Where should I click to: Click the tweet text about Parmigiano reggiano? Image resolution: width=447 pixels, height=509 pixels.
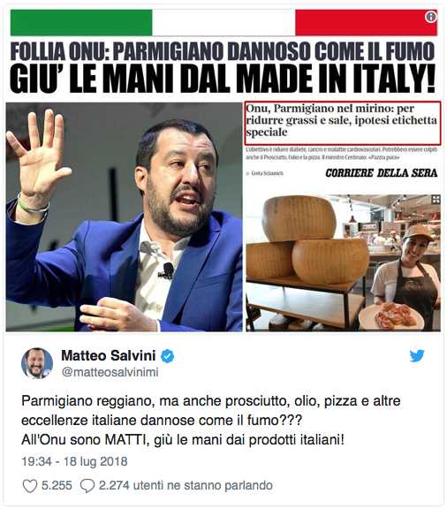(x=210, y=421)
